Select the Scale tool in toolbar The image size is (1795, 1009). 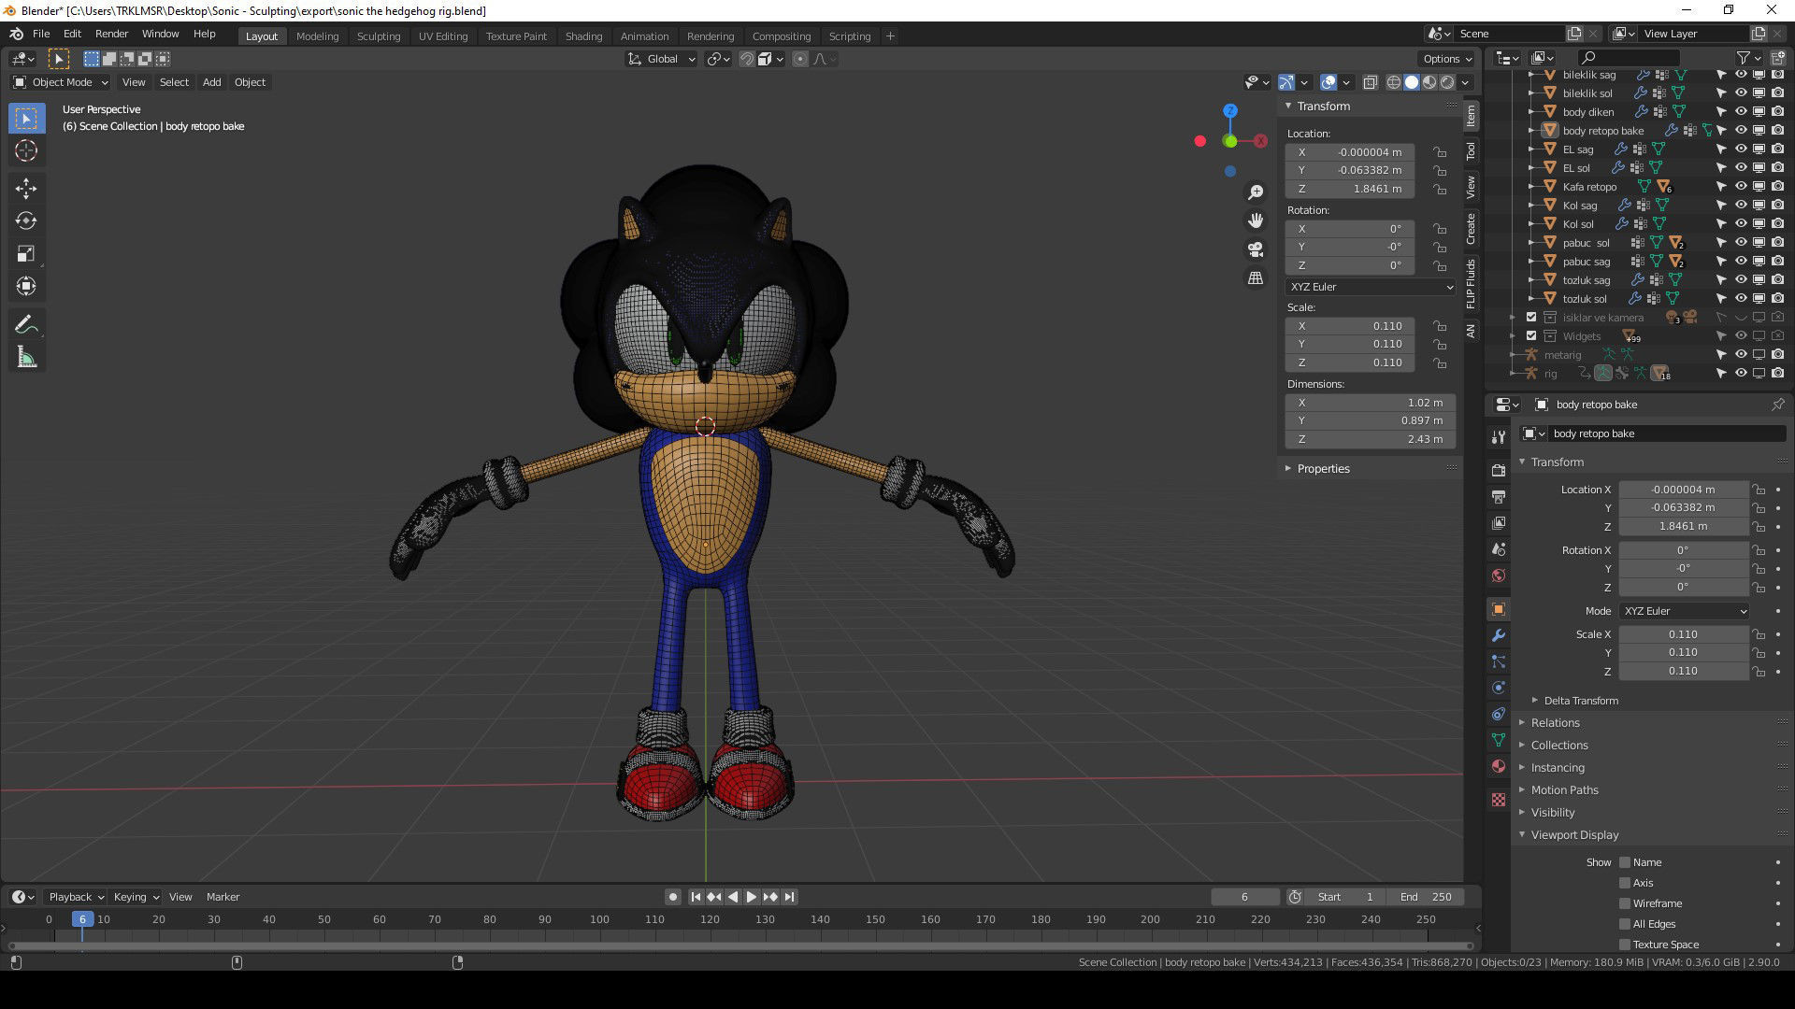pyautogui.click(x=26, y=254)
